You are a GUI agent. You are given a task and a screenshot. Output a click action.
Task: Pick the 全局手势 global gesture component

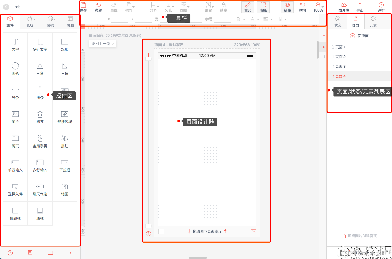40,141
